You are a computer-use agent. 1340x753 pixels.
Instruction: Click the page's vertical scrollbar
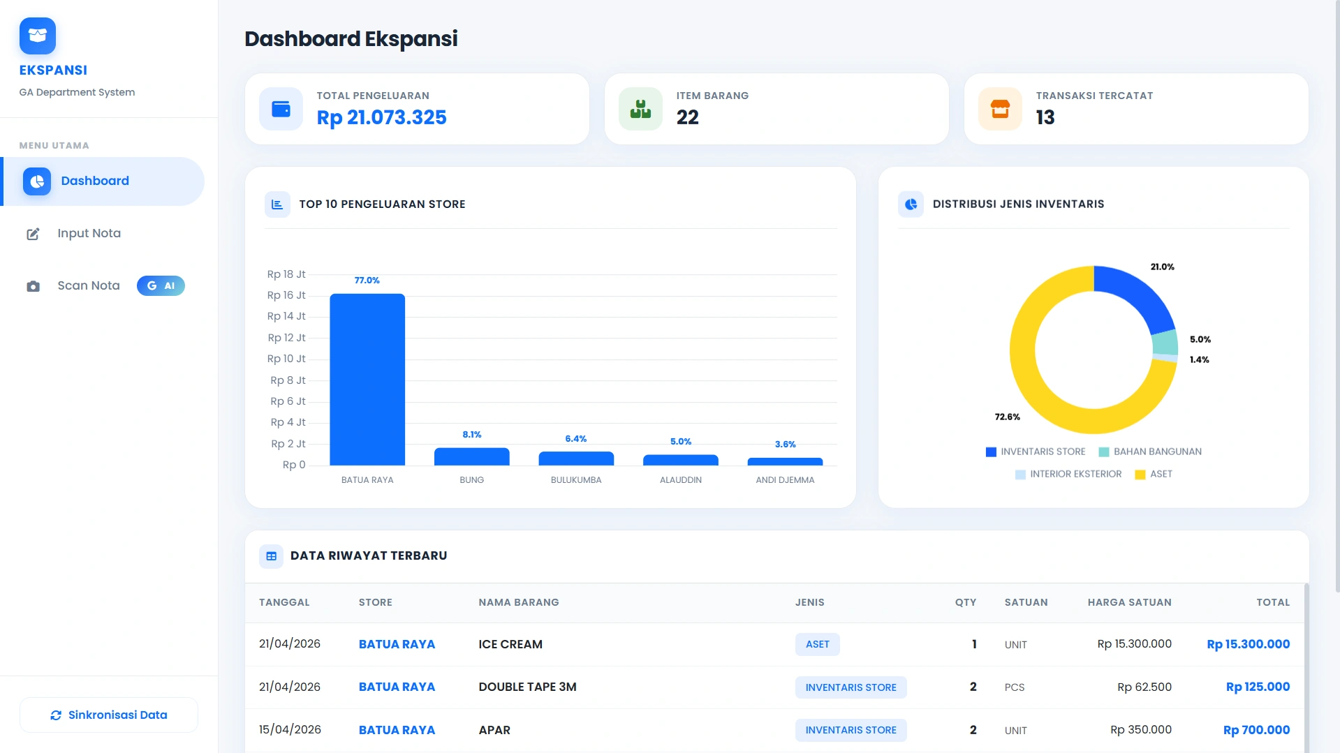point(1337,297)
